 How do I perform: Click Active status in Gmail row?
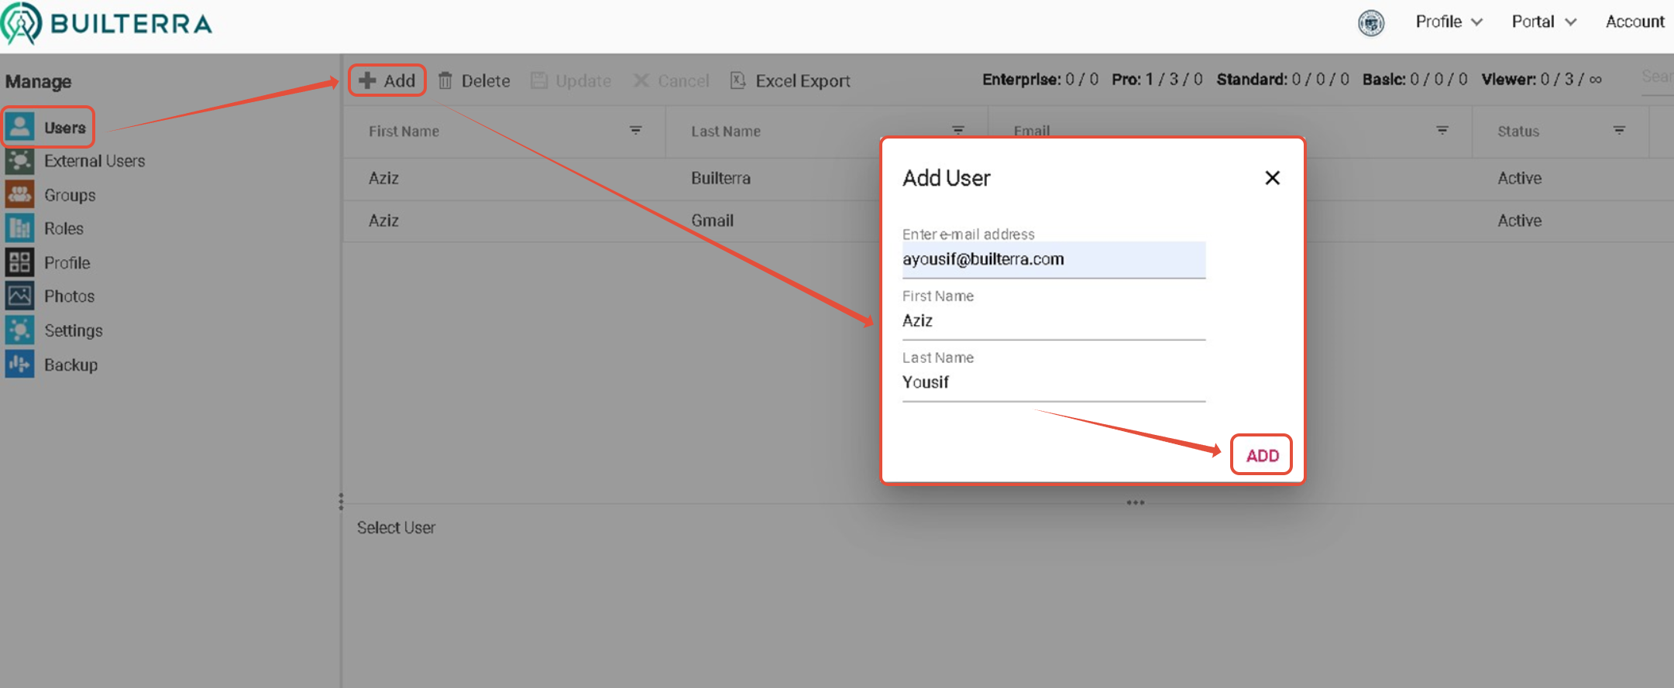1519,221
